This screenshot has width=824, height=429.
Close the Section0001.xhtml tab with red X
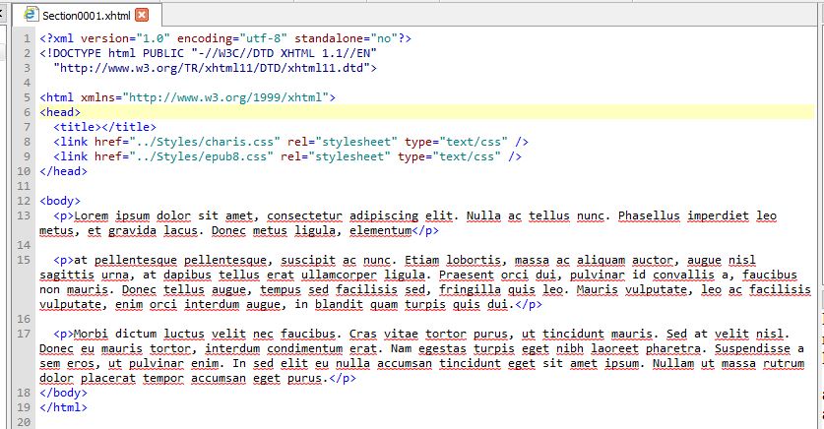142,15
